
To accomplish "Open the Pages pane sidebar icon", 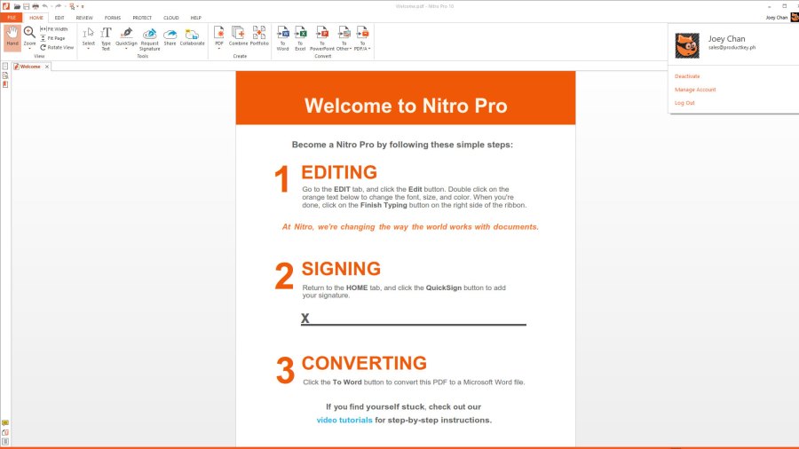I will [5, 67].
